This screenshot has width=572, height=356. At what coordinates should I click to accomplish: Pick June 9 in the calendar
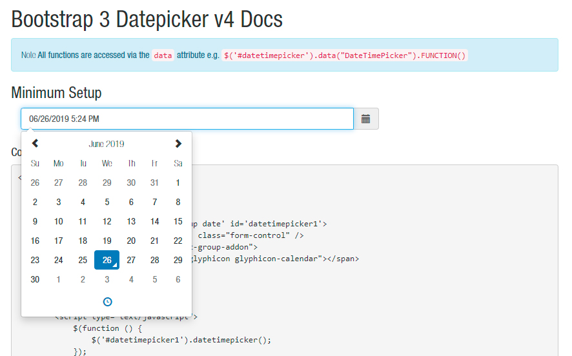(35, 221)
